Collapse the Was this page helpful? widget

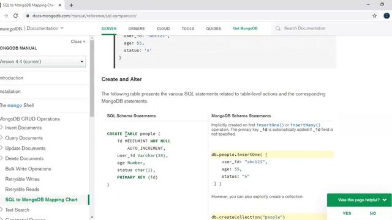coord(385,200)
